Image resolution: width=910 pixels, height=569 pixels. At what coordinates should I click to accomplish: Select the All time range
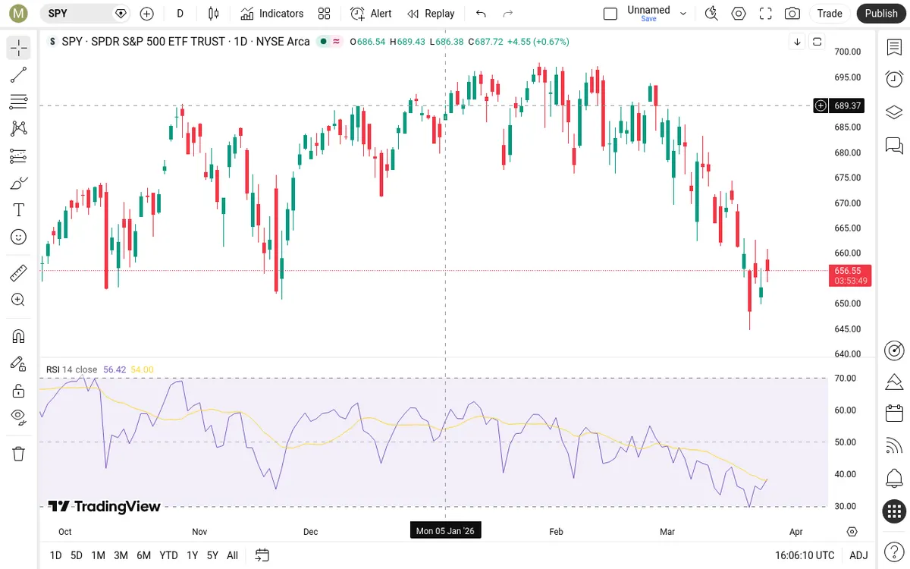[232, 555]
